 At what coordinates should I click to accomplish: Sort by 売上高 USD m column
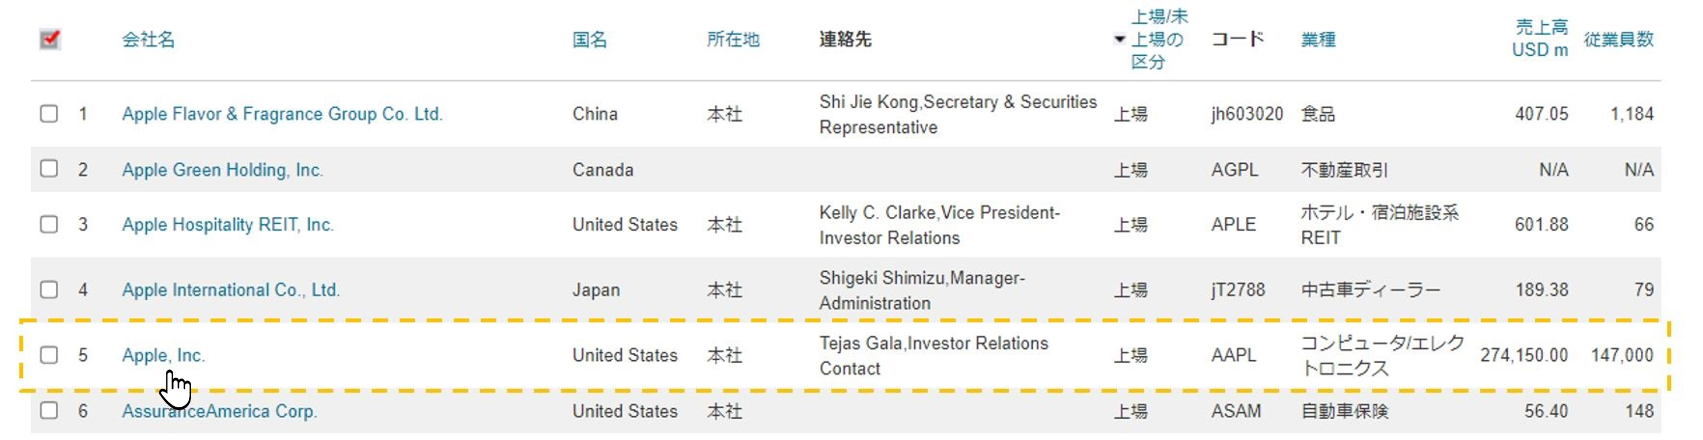tap(1540, 38)
